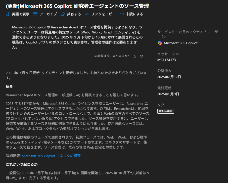Click the last updated date 2025年9月9日
228x183 pixels.
pyautogui.click(x=168, y=94)
